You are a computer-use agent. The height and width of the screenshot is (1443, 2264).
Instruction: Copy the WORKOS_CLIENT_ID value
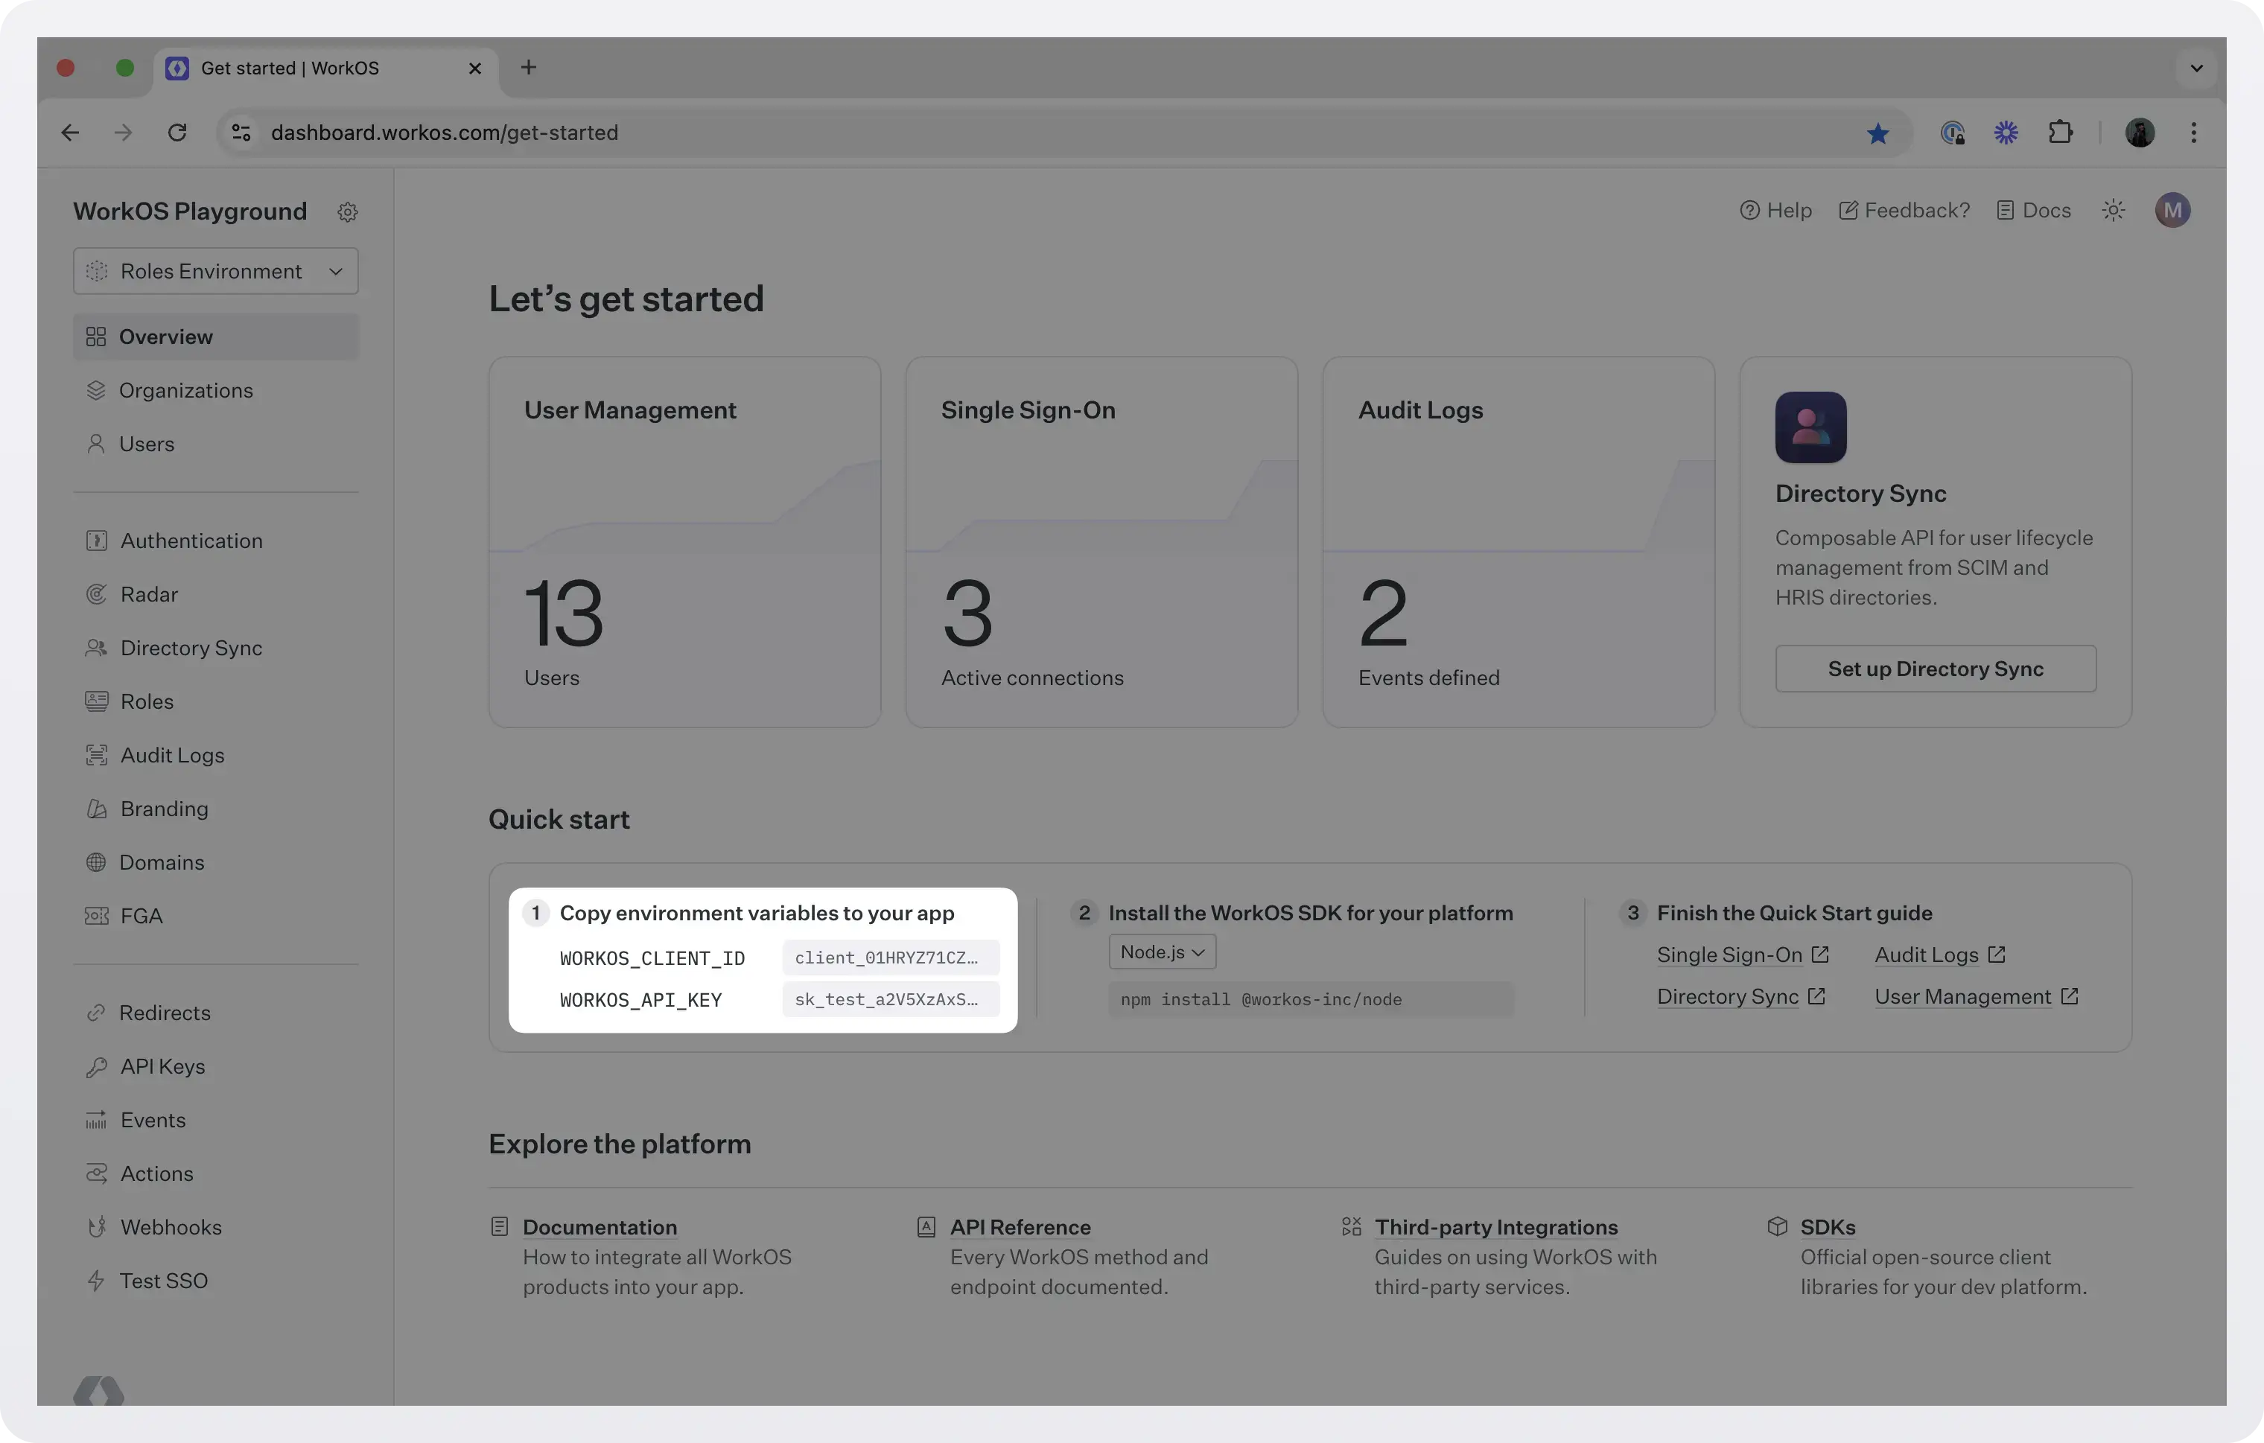(891, 958)
